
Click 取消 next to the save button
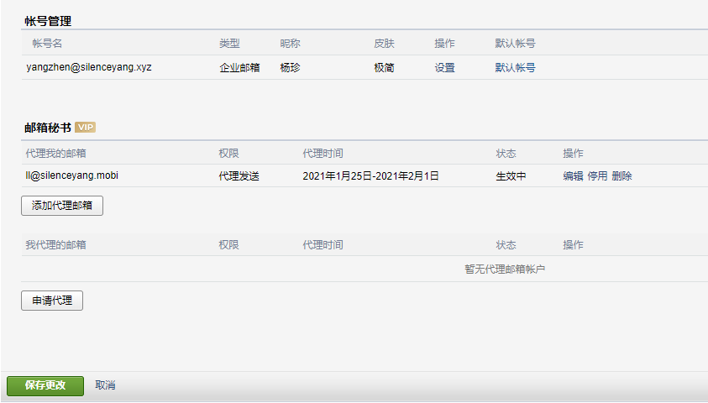click(x=105, y=385)
